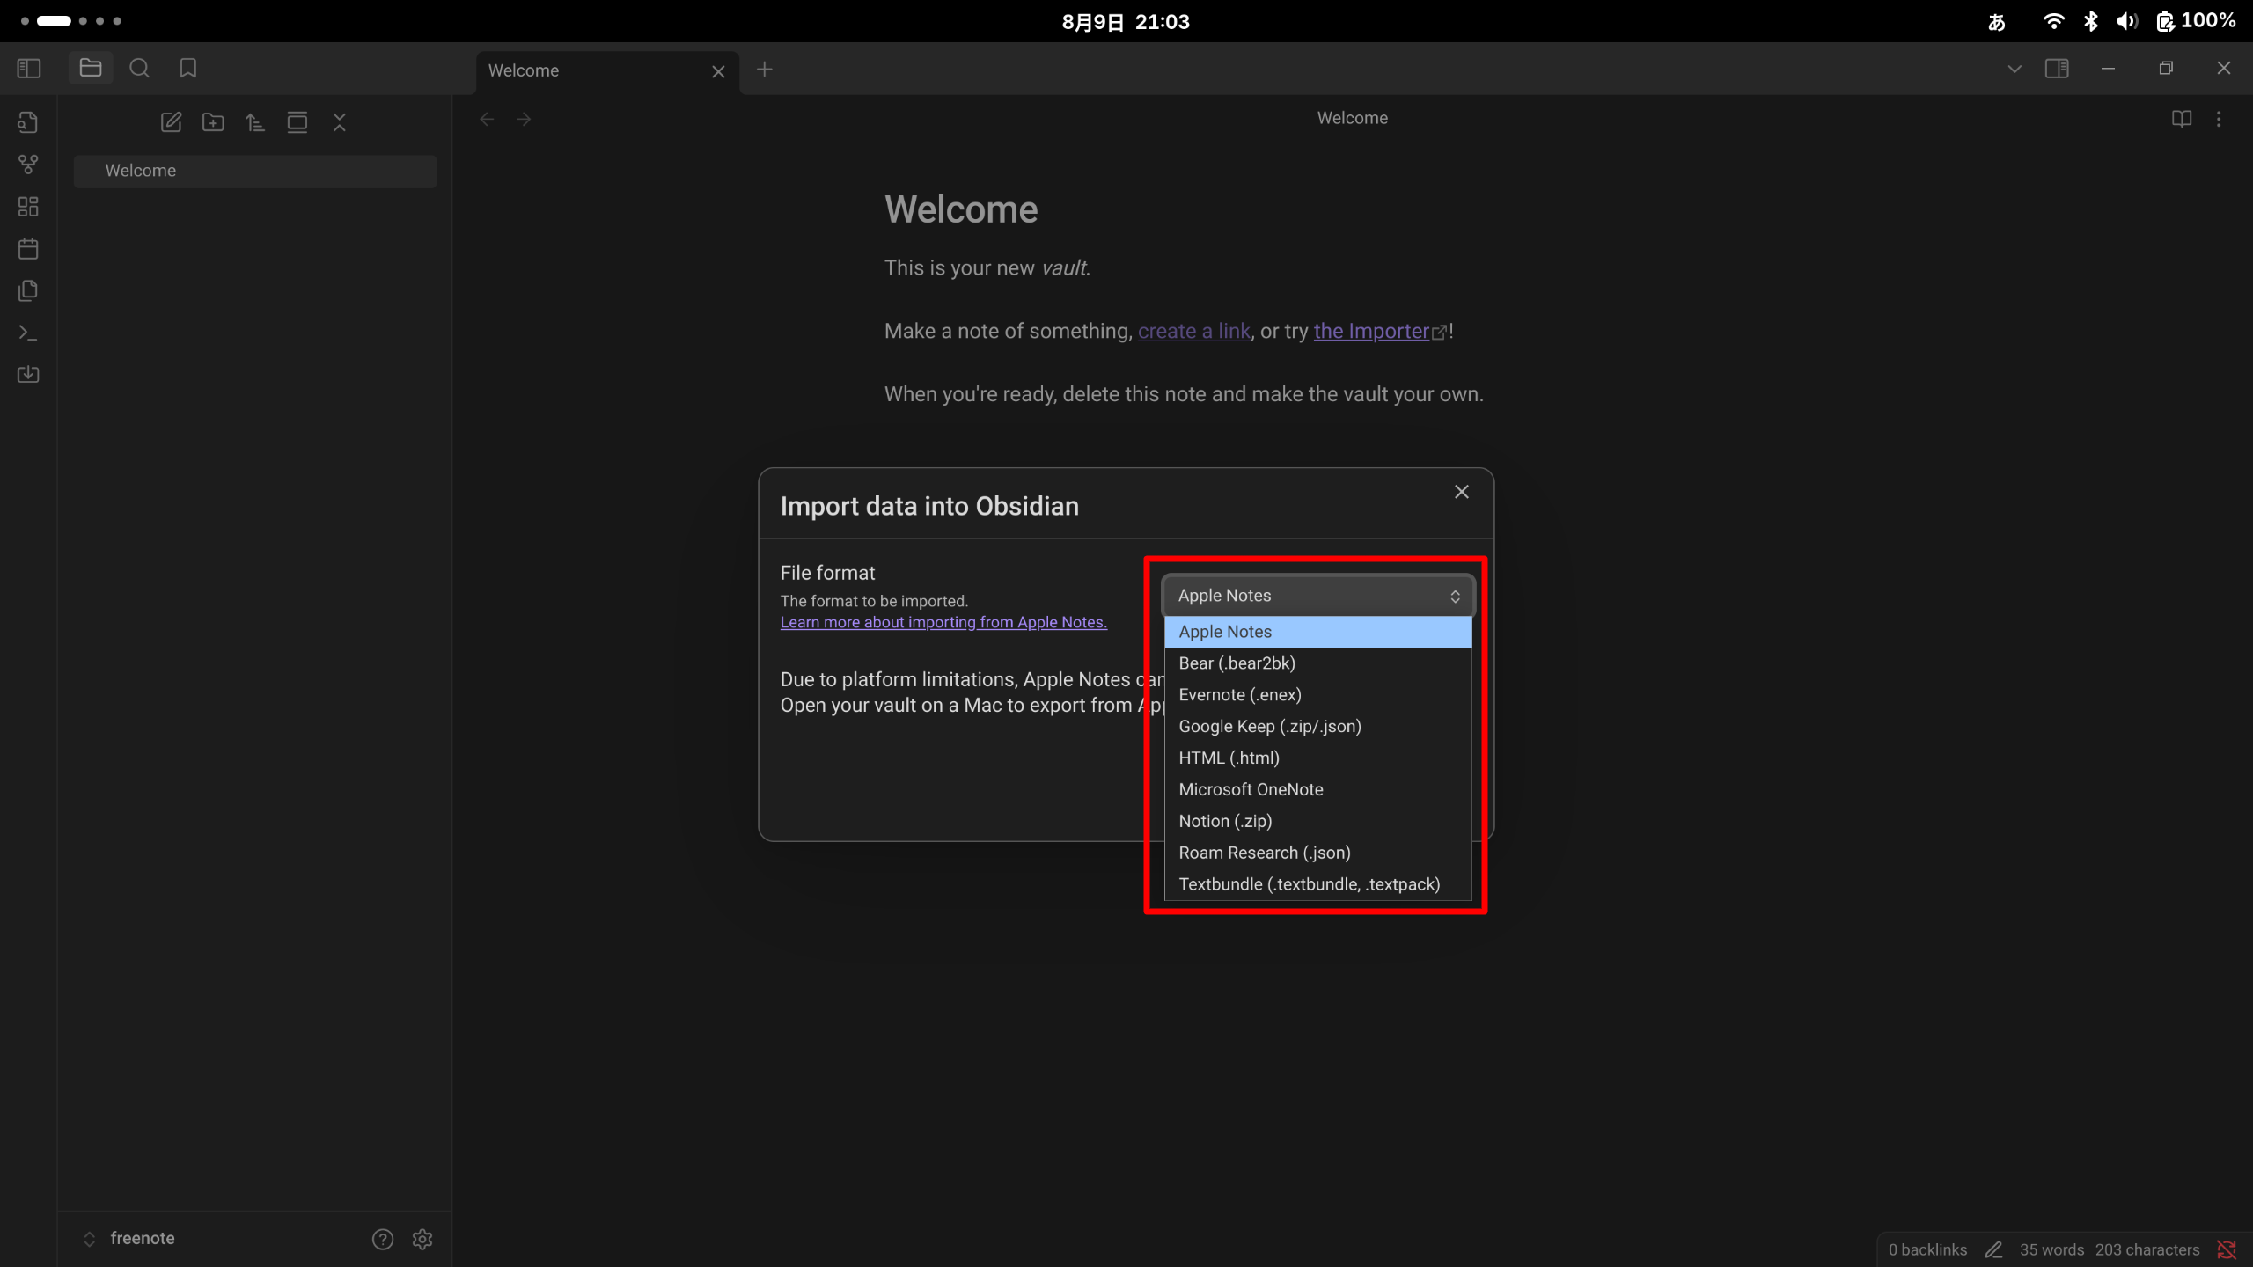Open help circle icon

(383, 1239)
